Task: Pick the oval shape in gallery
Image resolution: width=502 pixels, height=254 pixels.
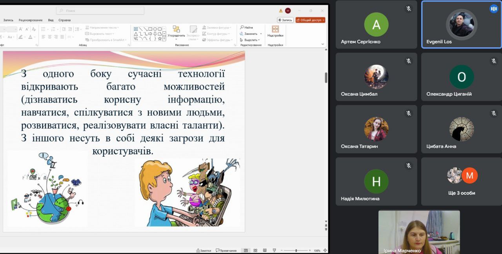Action: [155, 29]
